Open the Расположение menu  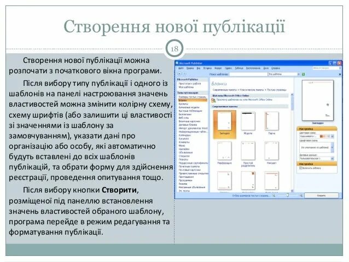[253, 68]
